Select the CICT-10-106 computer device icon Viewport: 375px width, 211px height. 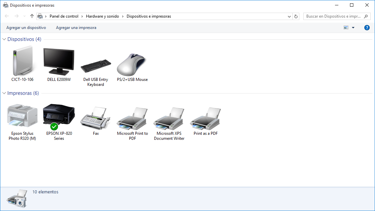point(22,63)
